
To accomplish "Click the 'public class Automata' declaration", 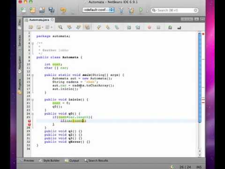I will 59,57.
